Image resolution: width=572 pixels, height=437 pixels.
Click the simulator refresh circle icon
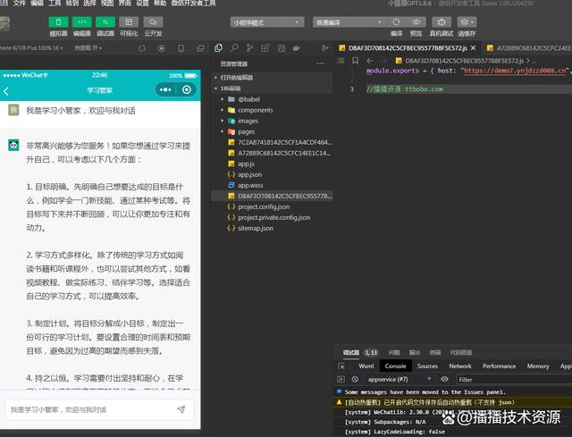142,48
